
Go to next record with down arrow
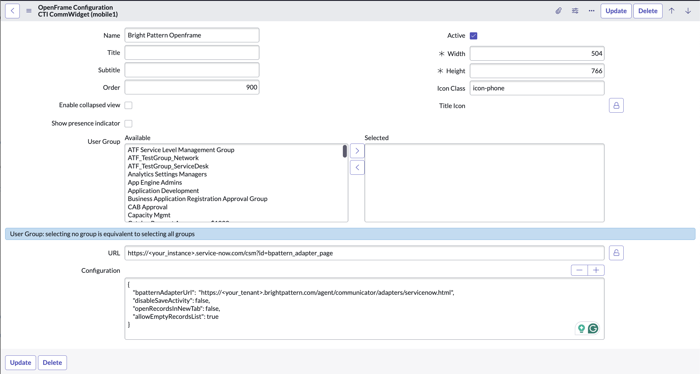coord(688,11)
